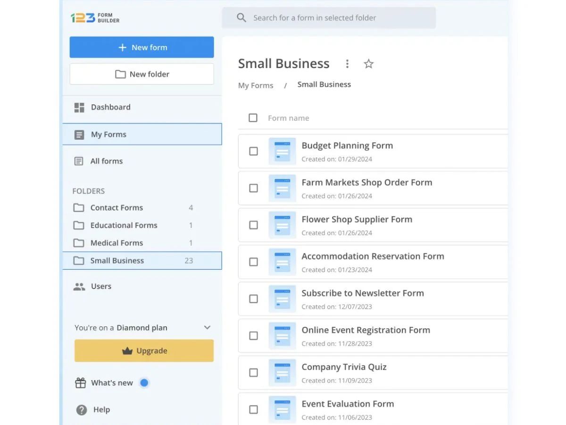Click the 123 Form Builder logo
Image resolution: width=566 pixels, height=425 pixels.
click(95, 18)
